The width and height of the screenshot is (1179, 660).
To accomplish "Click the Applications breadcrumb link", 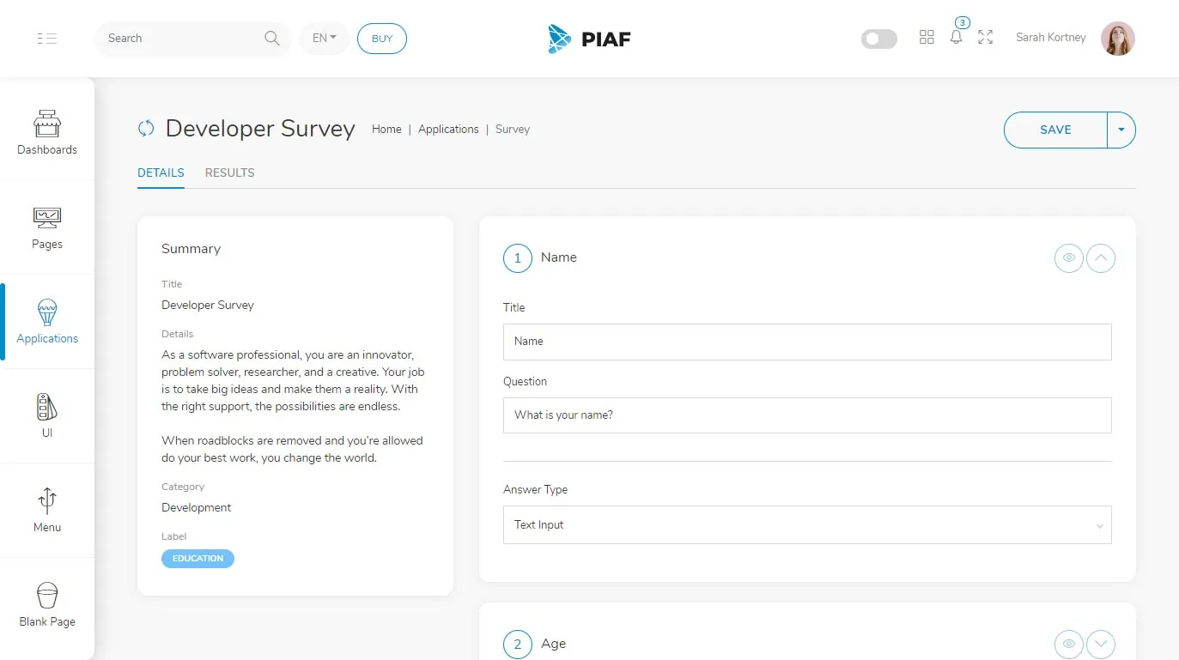I will click(448, 129).
